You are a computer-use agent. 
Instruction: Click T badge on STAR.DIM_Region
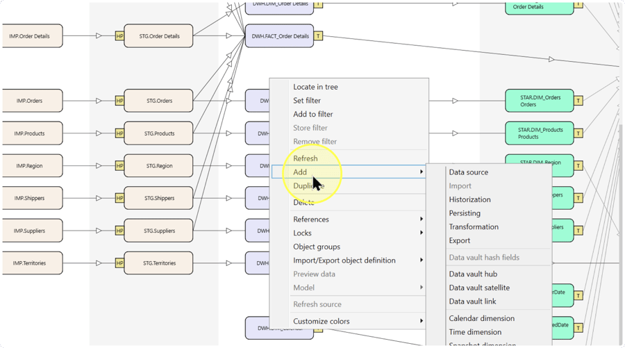[x=578, y=166]
